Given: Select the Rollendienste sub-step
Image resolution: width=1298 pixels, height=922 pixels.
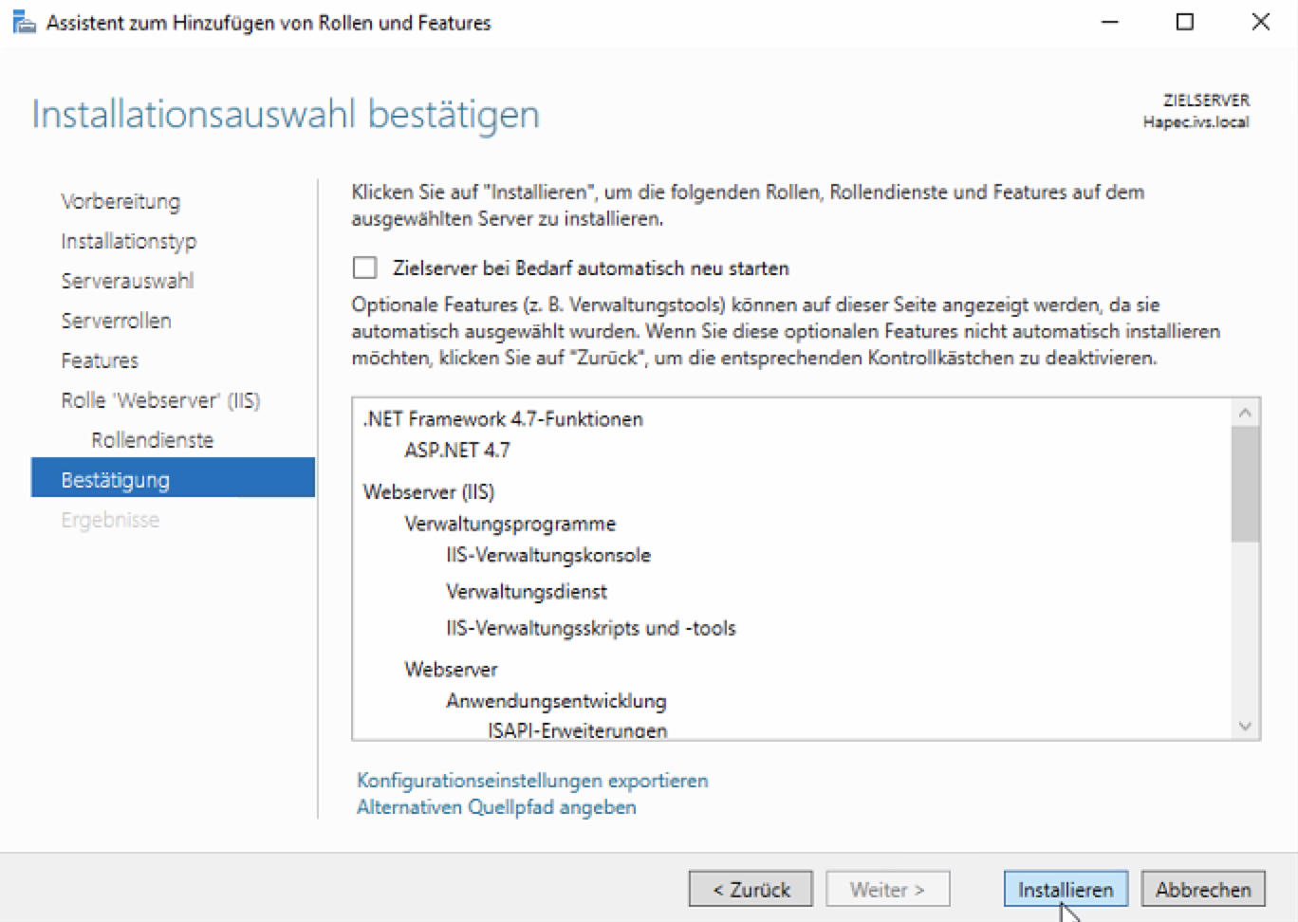Looking at the screenshot, I should pyautogui.click(x=152, y=440).
